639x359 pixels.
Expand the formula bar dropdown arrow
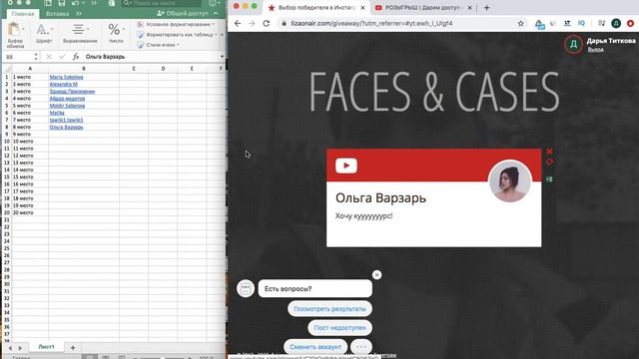click(222, 57)
